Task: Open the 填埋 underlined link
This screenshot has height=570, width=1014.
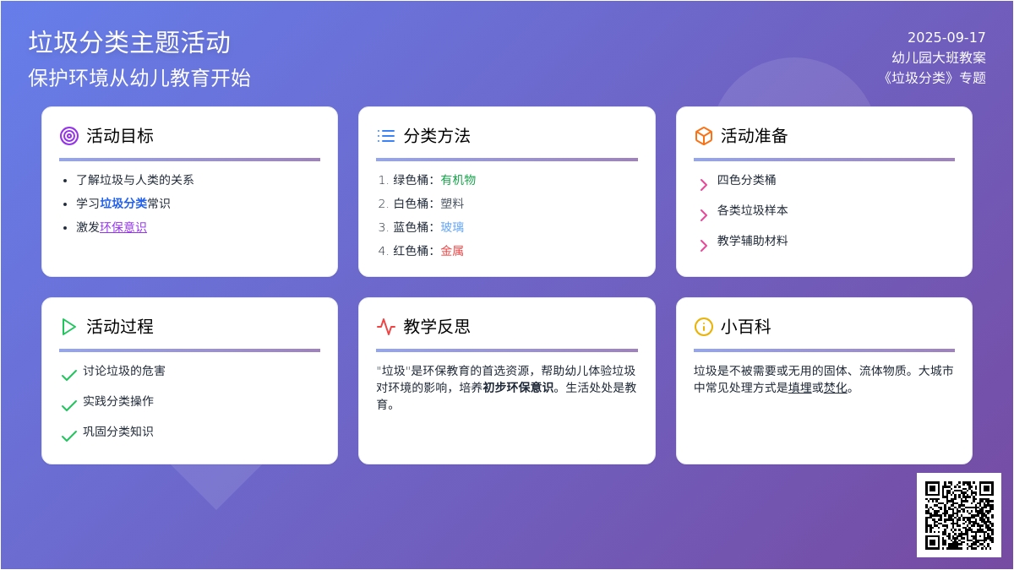Action: (799, 388)
